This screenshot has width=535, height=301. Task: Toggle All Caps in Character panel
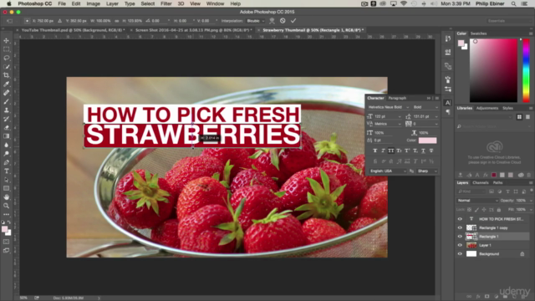391,150
